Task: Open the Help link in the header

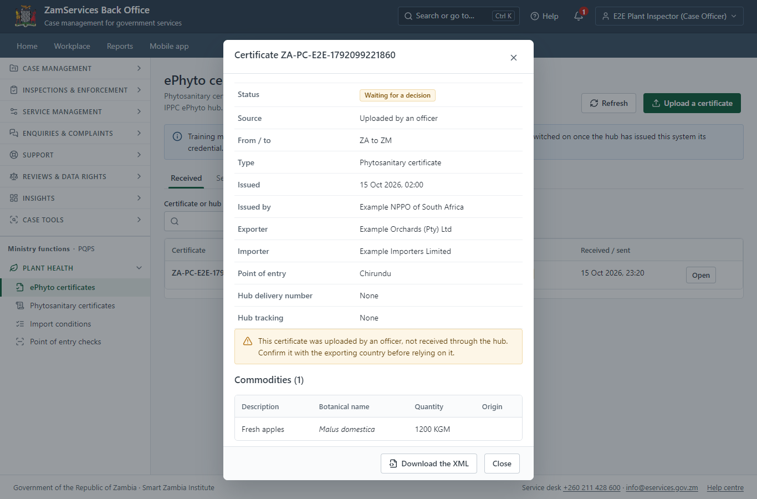Action: click(x=544, y=16)
